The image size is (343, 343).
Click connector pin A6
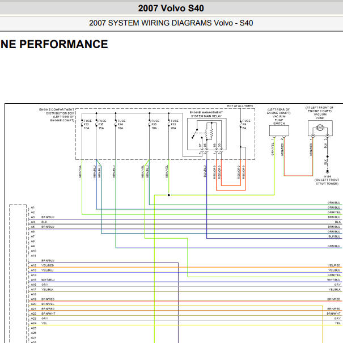[32, 231]
